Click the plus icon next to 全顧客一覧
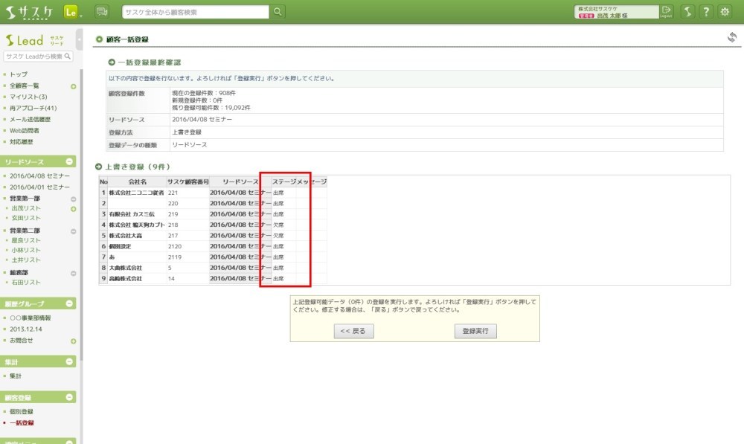 (73, 86)
